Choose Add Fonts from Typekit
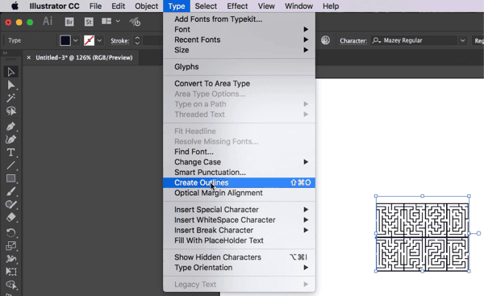Viewport: 484px width, 296px height. coord(240,19)
